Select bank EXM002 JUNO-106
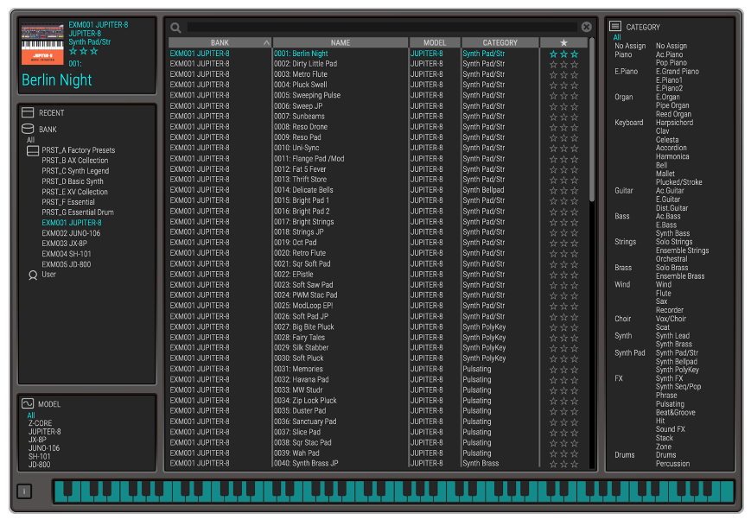 pos(71,233)
